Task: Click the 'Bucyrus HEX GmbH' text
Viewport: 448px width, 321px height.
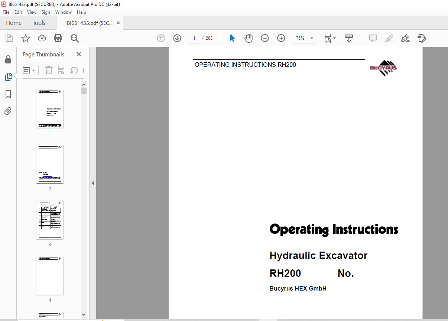Action: click(298, 289)
